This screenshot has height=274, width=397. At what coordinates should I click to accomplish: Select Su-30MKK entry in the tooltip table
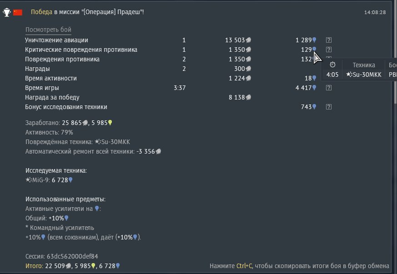coord(364,75)
